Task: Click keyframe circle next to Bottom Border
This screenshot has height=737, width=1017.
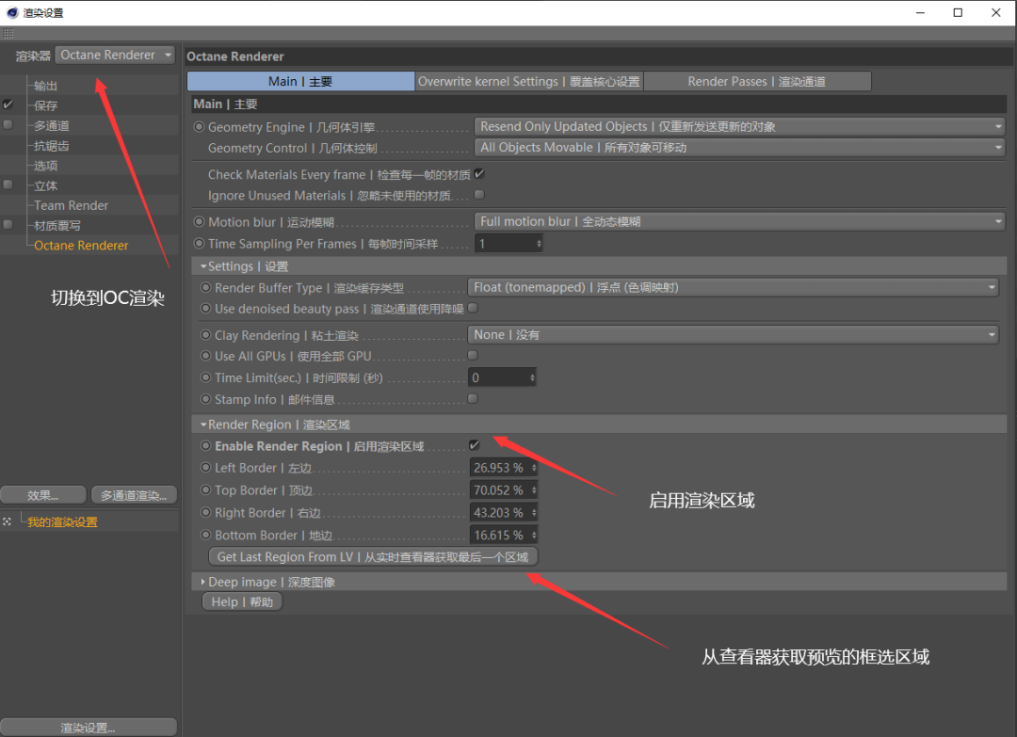Action: pyautogui.click(x=205, y=535)
